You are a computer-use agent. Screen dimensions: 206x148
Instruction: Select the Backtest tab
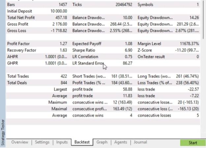click(x=82, y=142)
